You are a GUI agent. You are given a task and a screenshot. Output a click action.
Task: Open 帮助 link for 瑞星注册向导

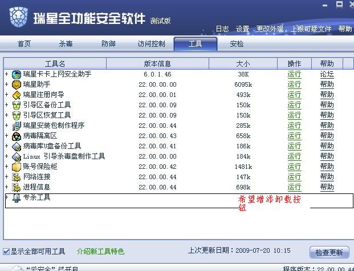pyautogui.click(x=327, y=95)
